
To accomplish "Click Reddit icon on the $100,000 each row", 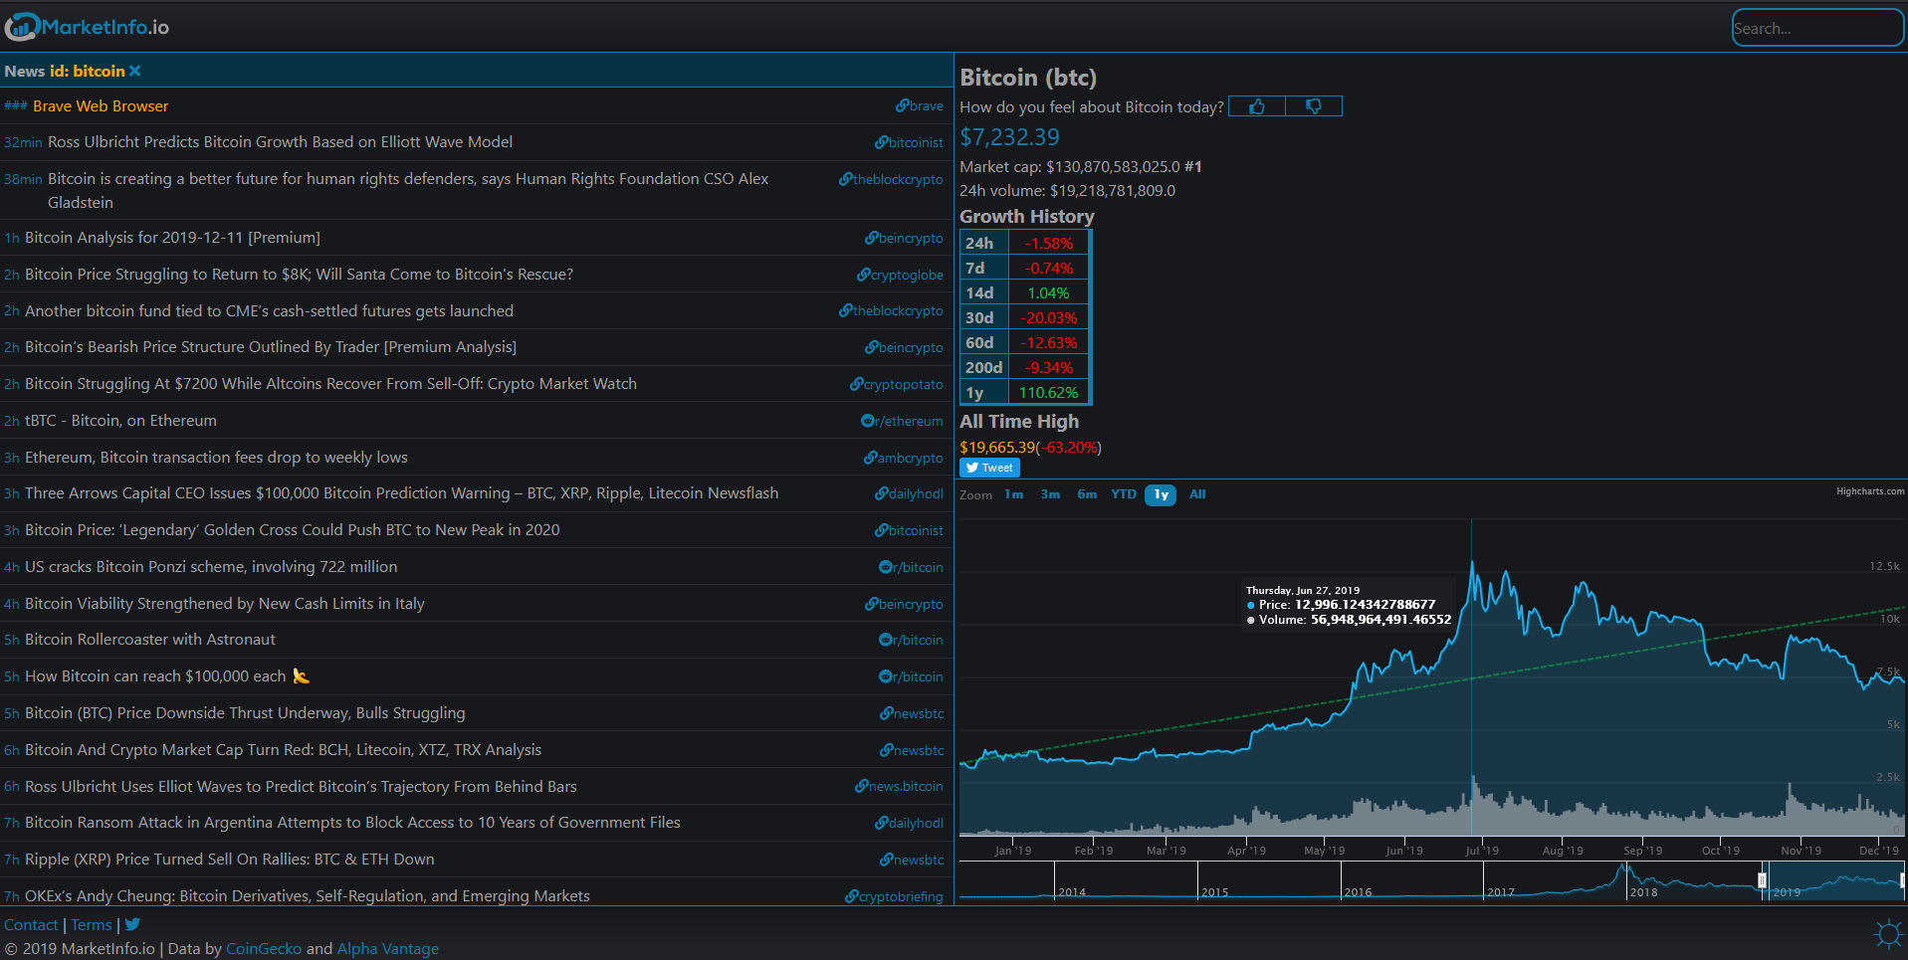I will click(x=886, y=676).
